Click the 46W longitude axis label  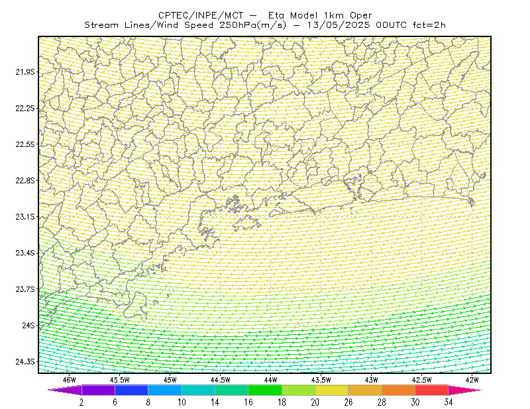point(70,380)
